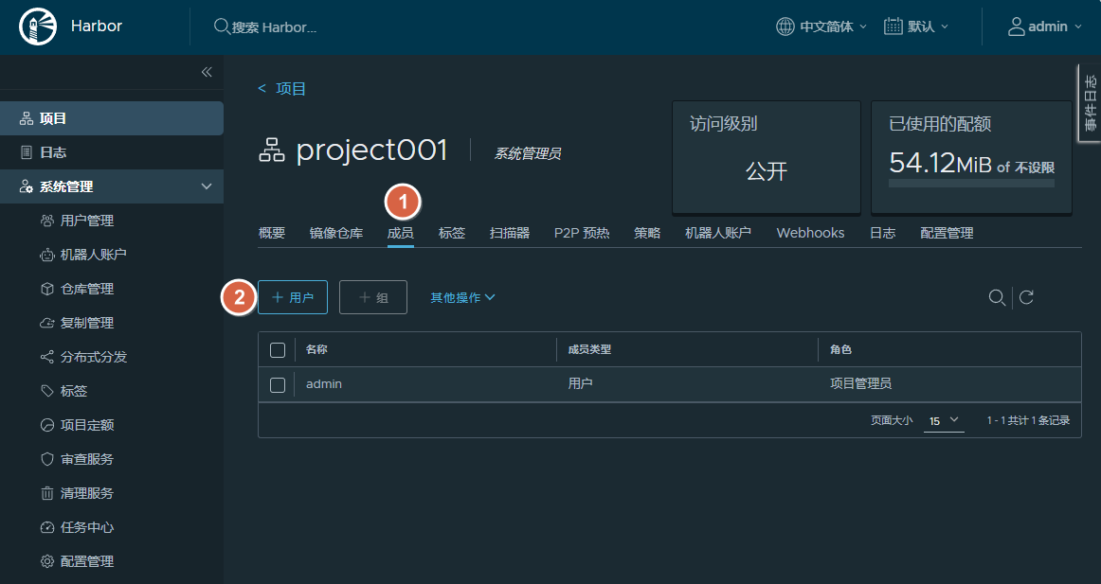Viewport: 1101px width, 584px height.
Task: Switch to the 机器人账户 tab
Action: point(718,233)
